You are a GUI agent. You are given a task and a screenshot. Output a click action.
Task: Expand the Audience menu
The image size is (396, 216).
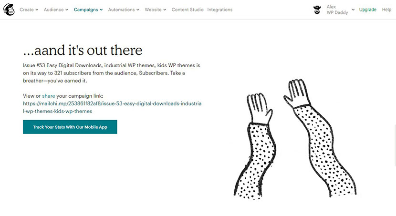tap(56, 10)
